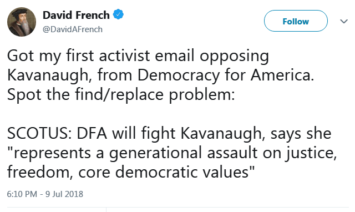This screenshot has width=355, height=212.
Task: Click "Spot the" at the third line start
Action: (38, 95)
